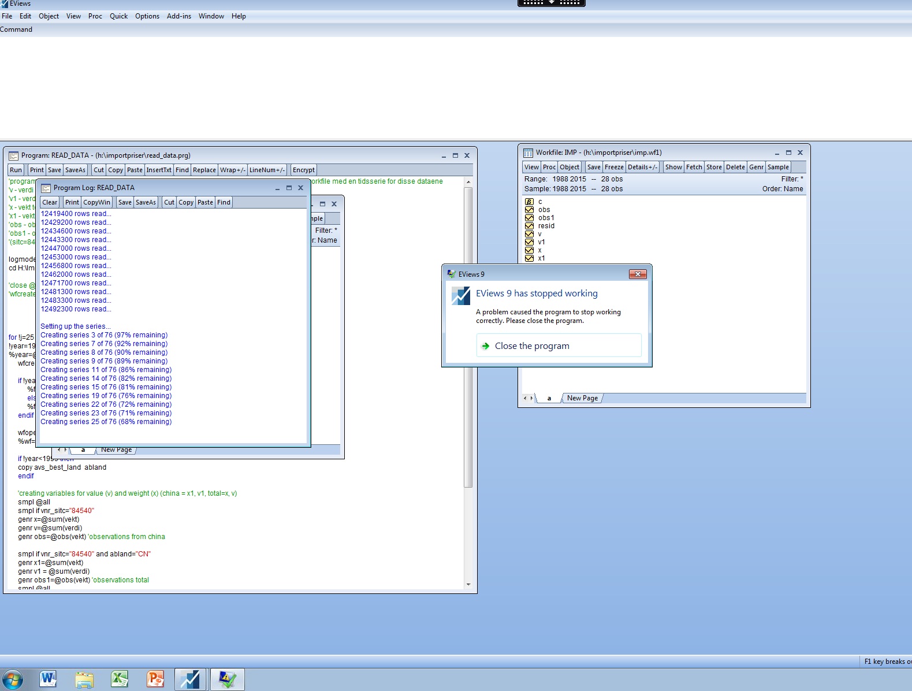Click the program editor scrollbar up arrow

click(x=468, y=181)
